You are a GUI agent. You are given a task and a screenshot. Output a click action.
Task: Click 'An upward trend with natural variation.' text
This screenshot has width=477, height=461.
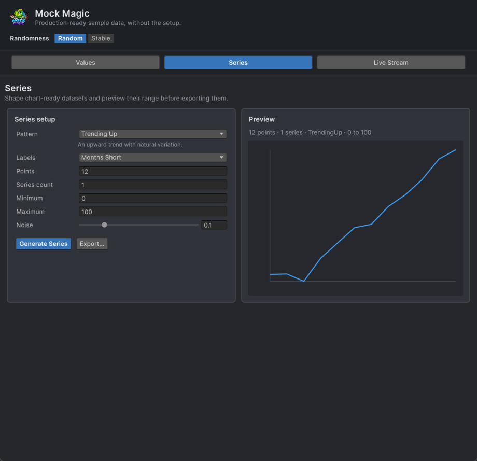130,145
